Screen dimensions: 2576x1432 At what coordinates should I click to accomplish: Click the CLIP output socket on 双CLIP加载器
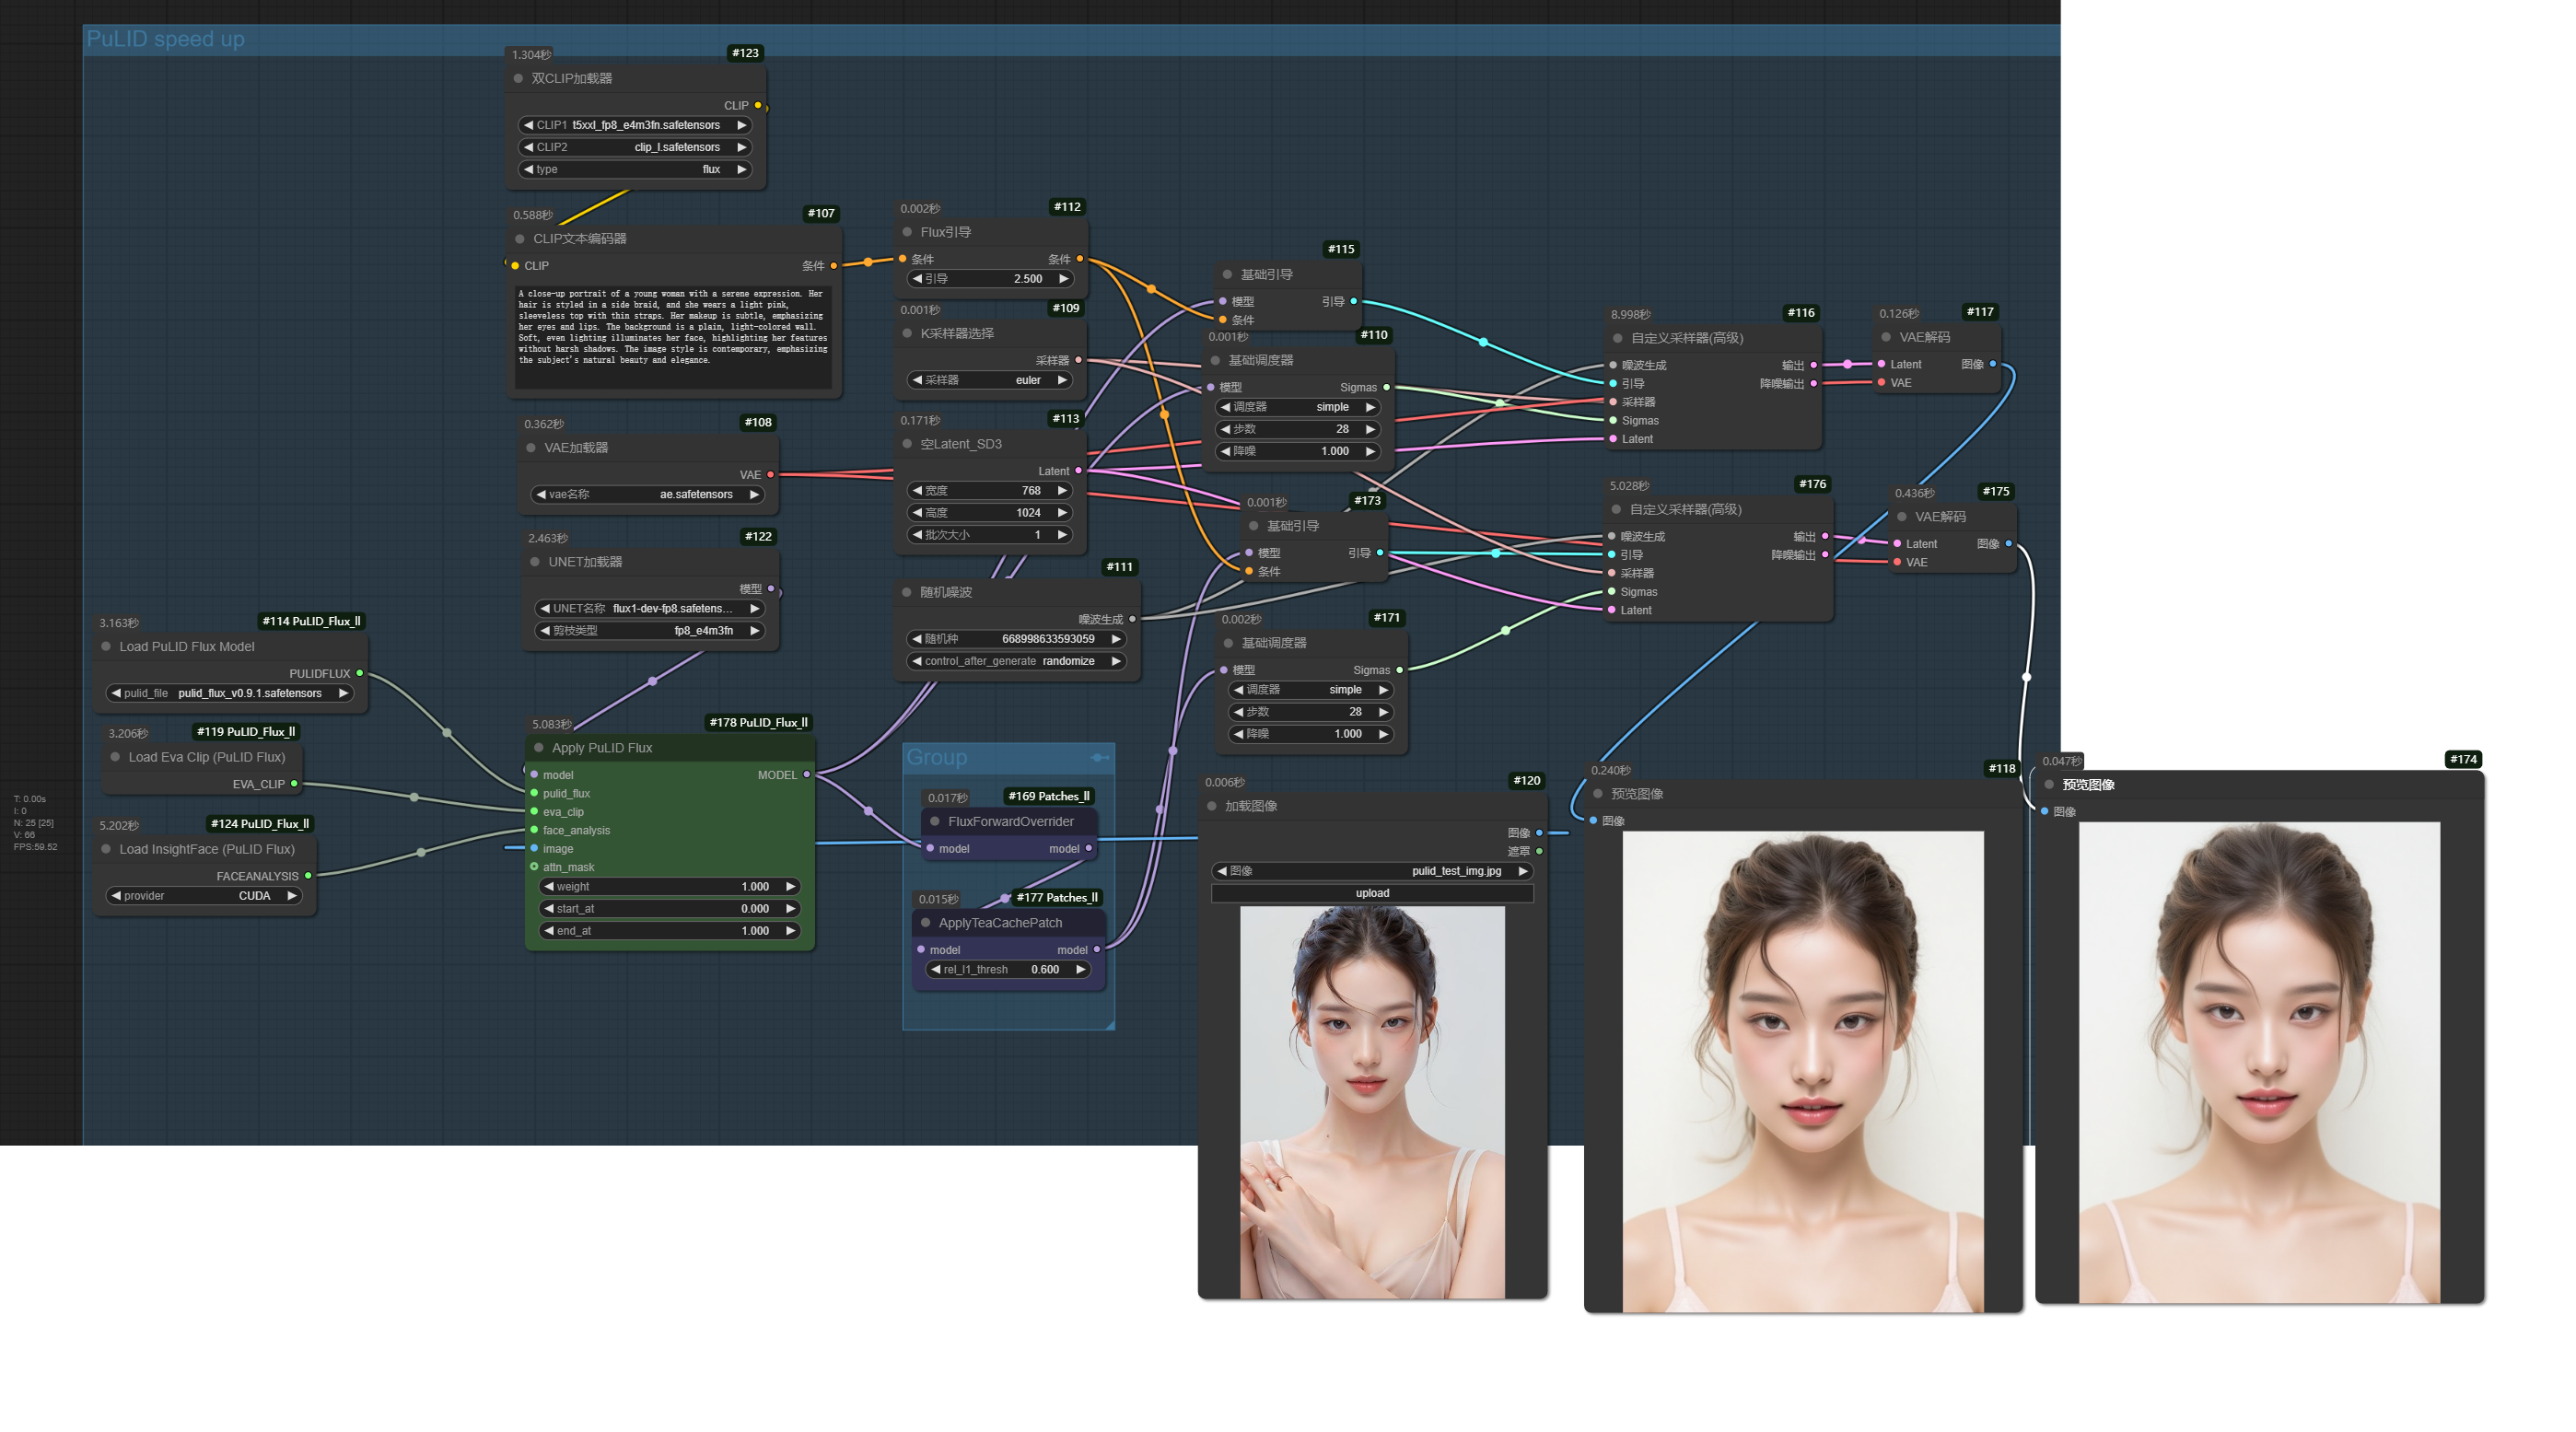pyautogui.click(x=758, y=105)
